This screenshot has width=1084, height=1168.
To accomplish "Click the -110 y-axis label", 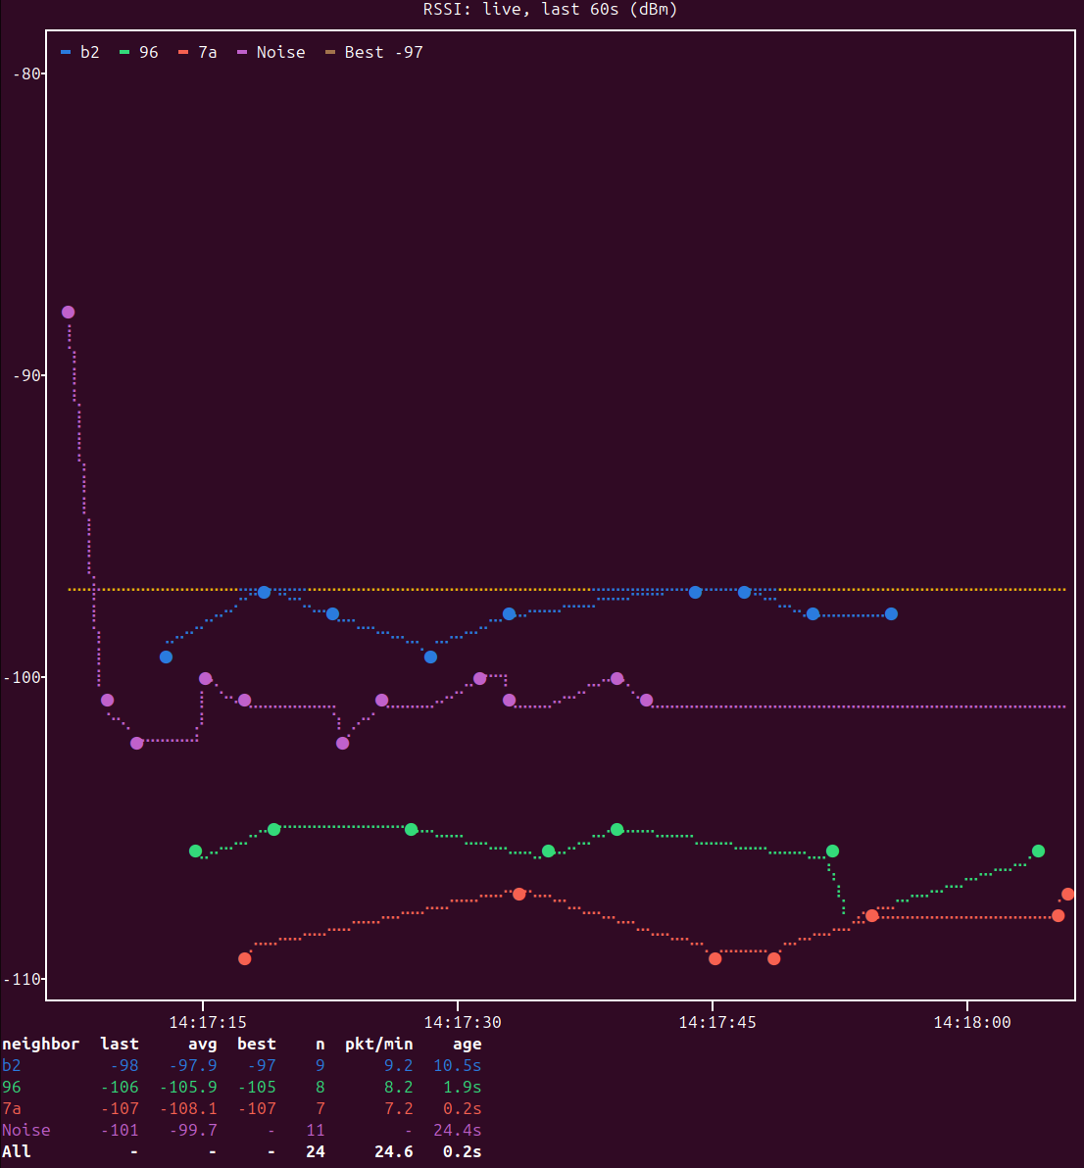I will click(23, 979).
